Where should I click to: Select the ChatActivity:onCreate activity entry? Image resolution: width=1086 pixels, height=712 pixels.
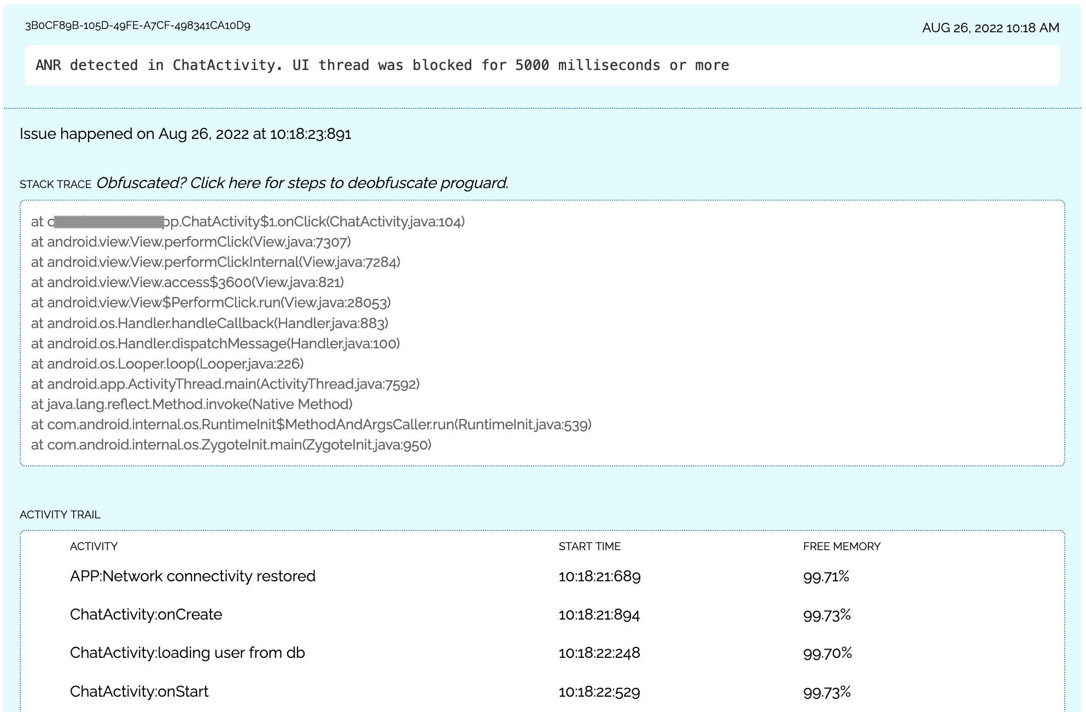[x=146, y=615]
